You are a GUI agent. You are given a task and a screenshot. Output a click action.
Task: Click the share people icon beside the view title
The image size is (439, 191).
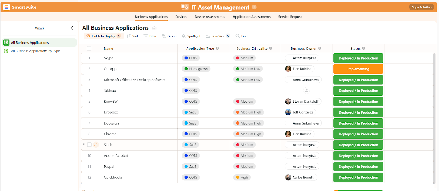tap(154, 28)
